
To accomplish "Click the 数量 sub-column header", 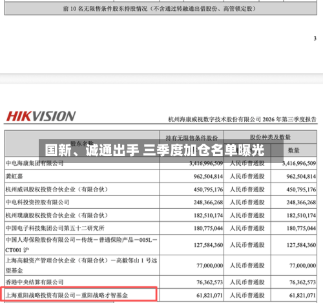I will [x=294, y=150].
